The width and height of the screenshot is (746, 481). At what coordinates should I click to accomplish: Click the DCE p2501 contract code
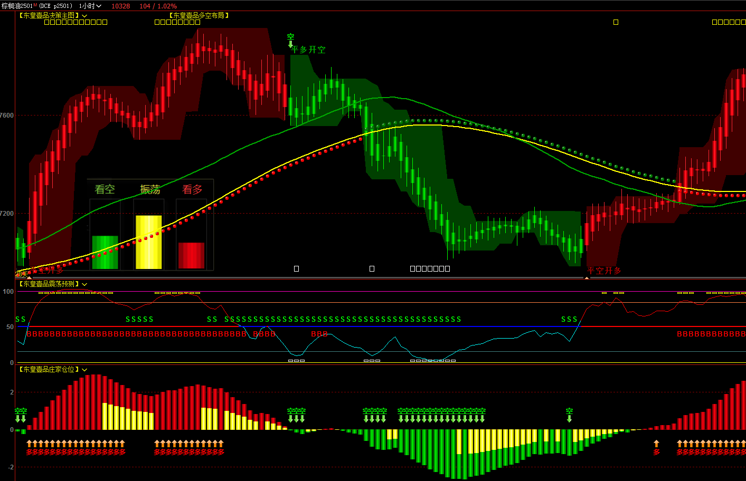[x=55, y=6]
